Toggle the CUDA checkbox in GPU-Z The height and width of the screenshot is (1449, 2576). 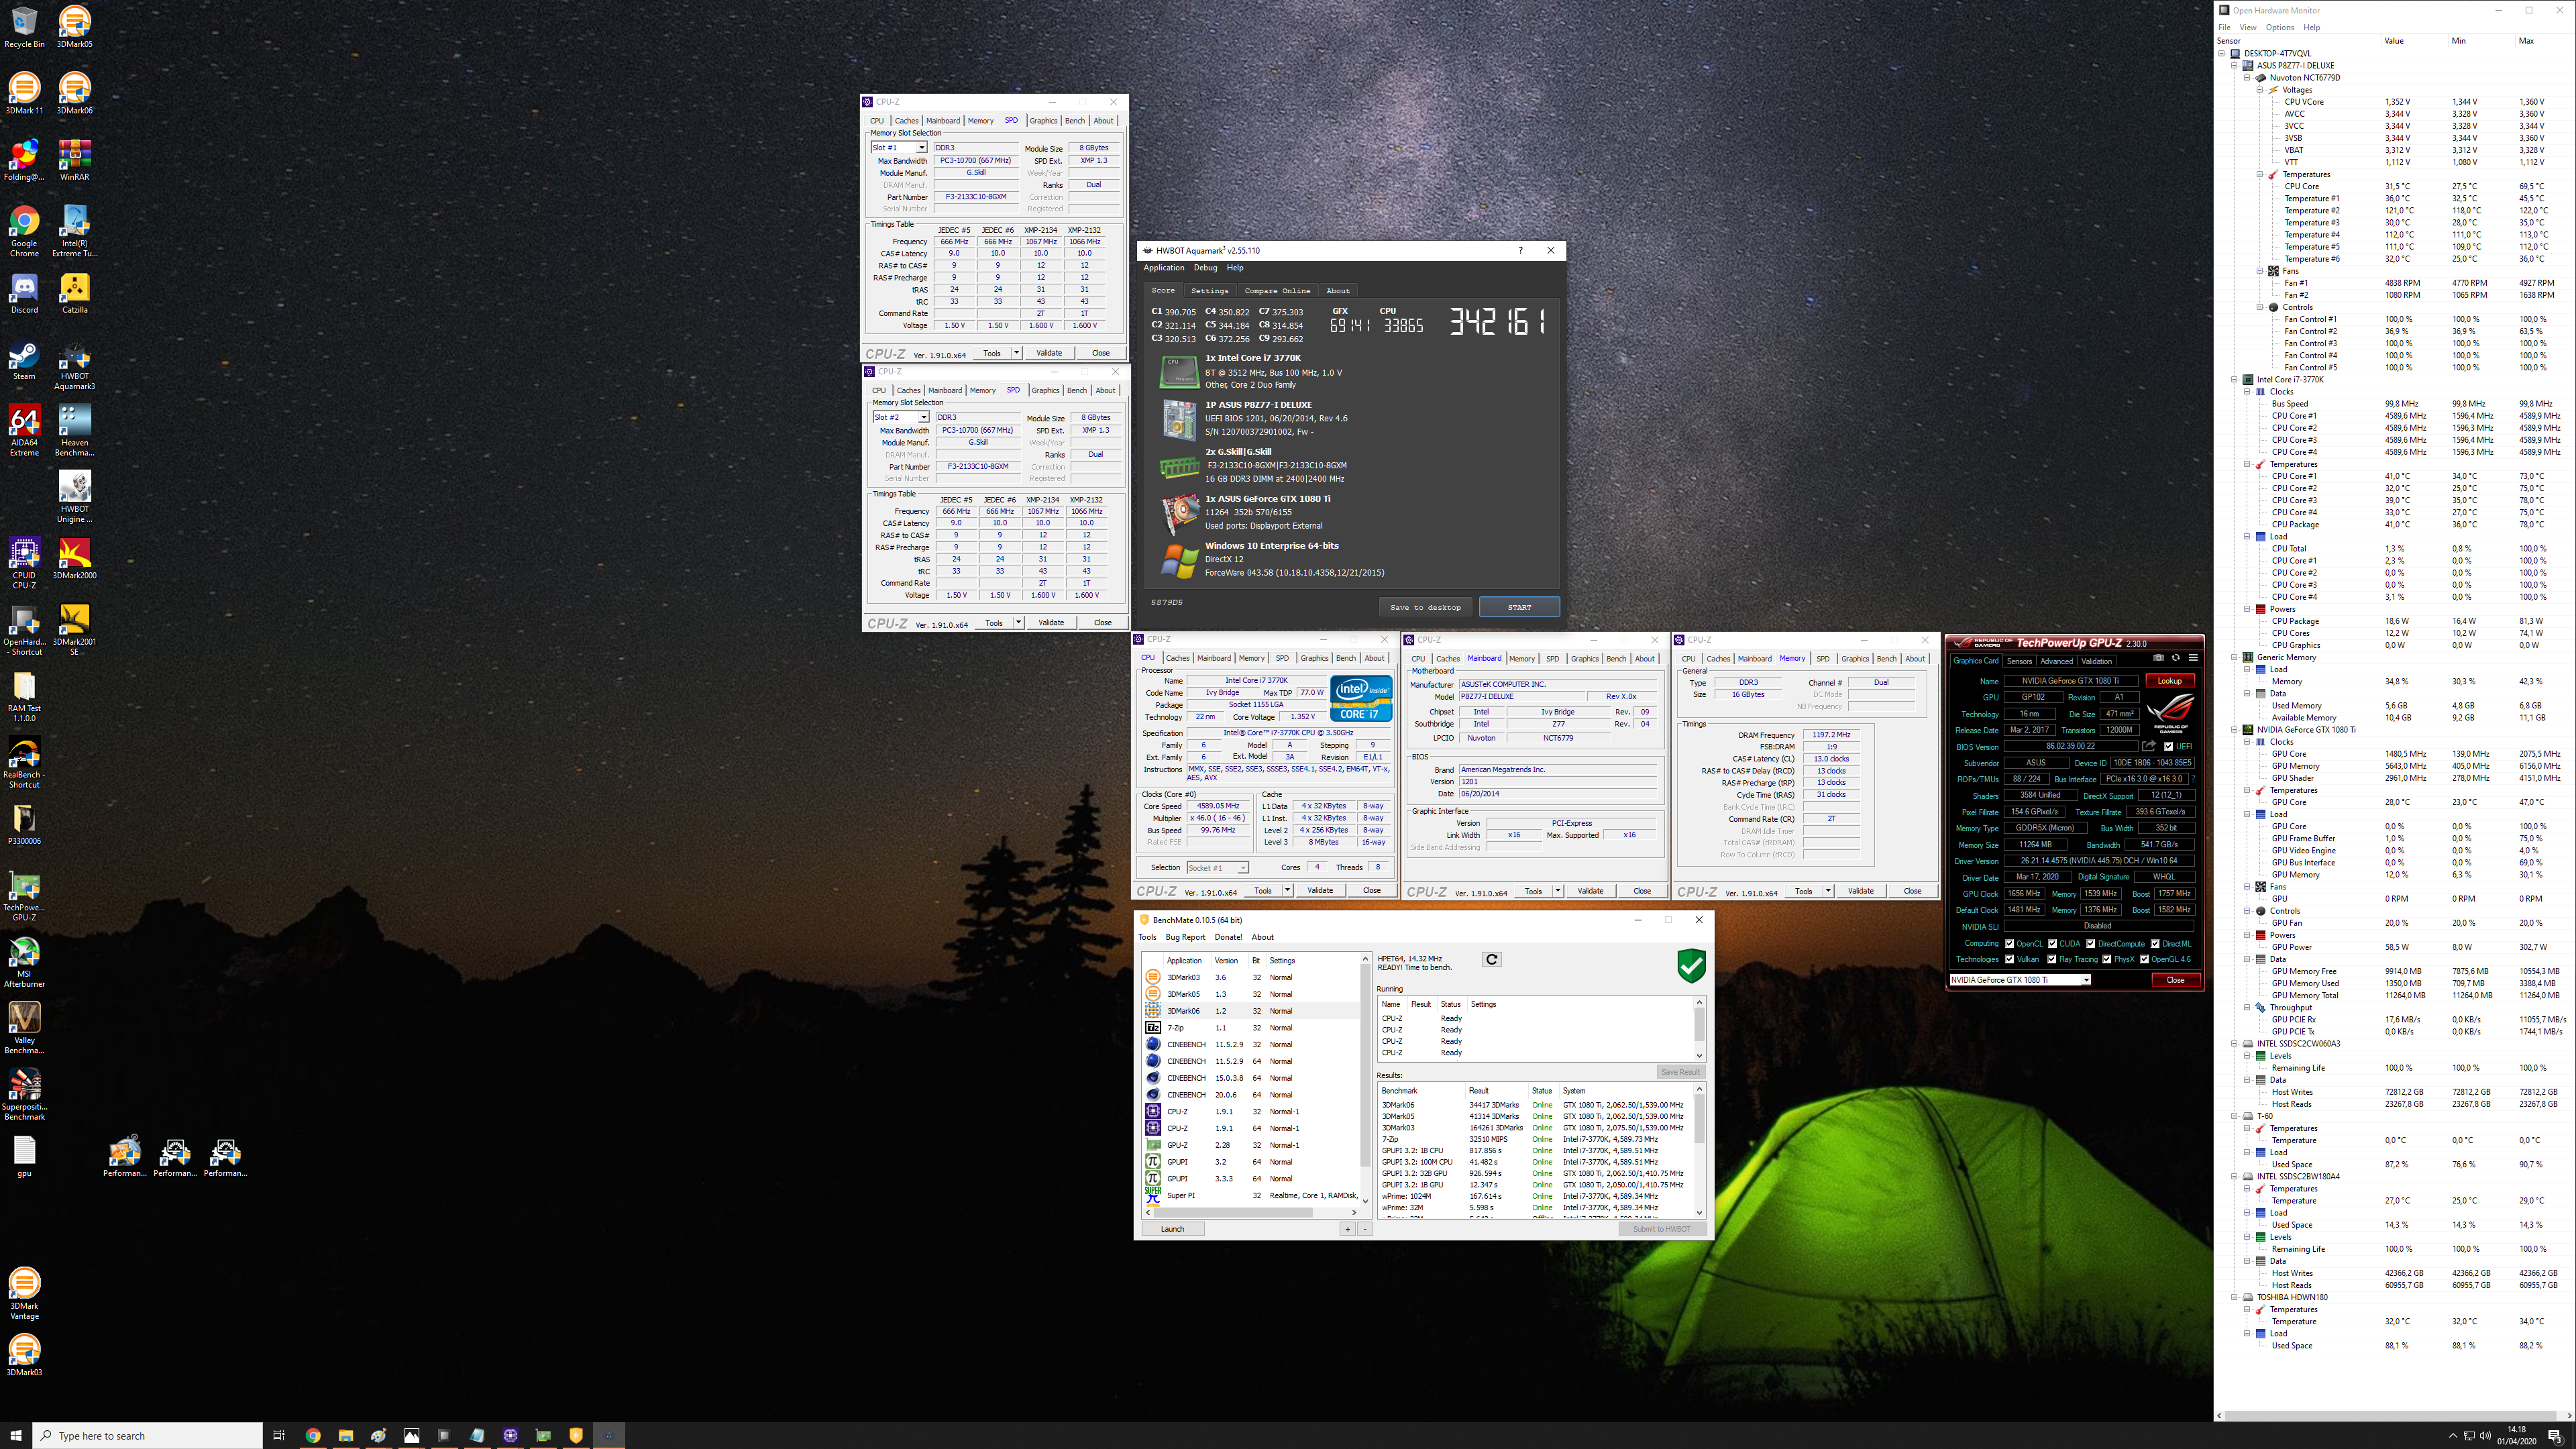pos(2052,943)
